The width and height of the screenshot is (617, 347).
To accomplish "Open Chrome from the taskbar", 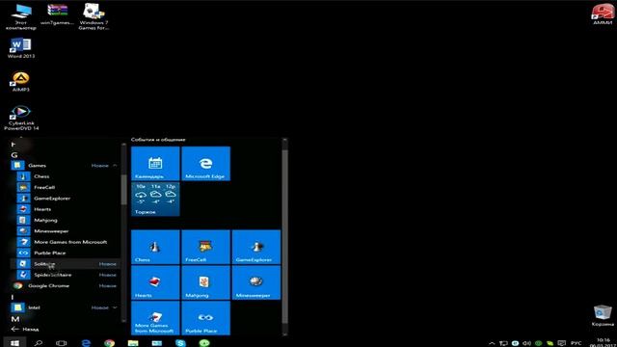I will (109, 343).
